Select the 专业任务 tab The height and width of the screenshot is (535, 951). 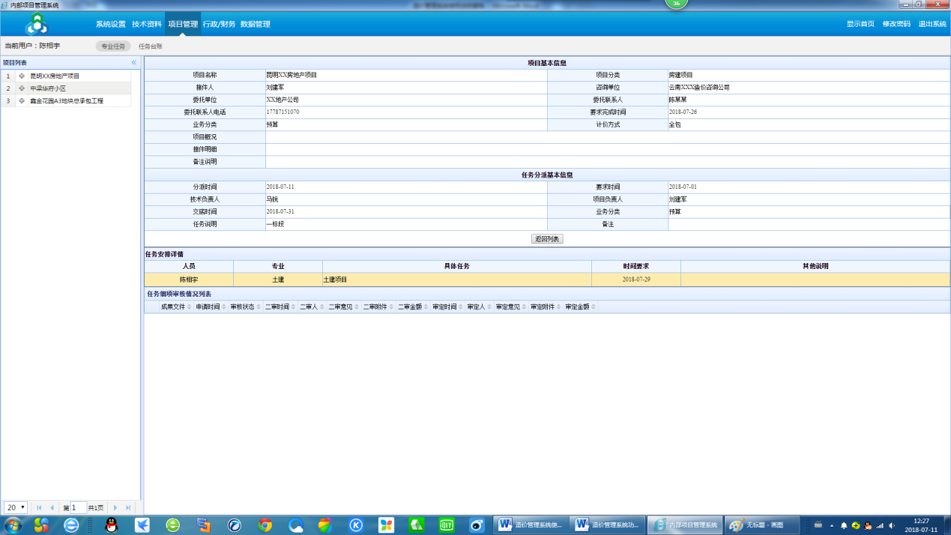(x=113, y=46)
